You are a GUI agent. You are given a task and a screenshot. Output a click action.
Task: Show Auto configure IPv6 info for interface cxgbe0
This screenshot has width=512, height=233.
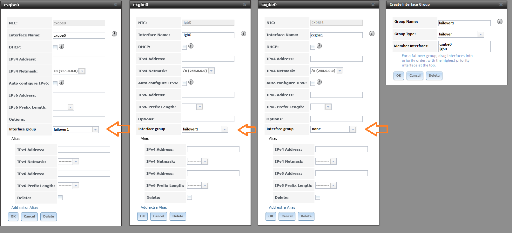62,82
